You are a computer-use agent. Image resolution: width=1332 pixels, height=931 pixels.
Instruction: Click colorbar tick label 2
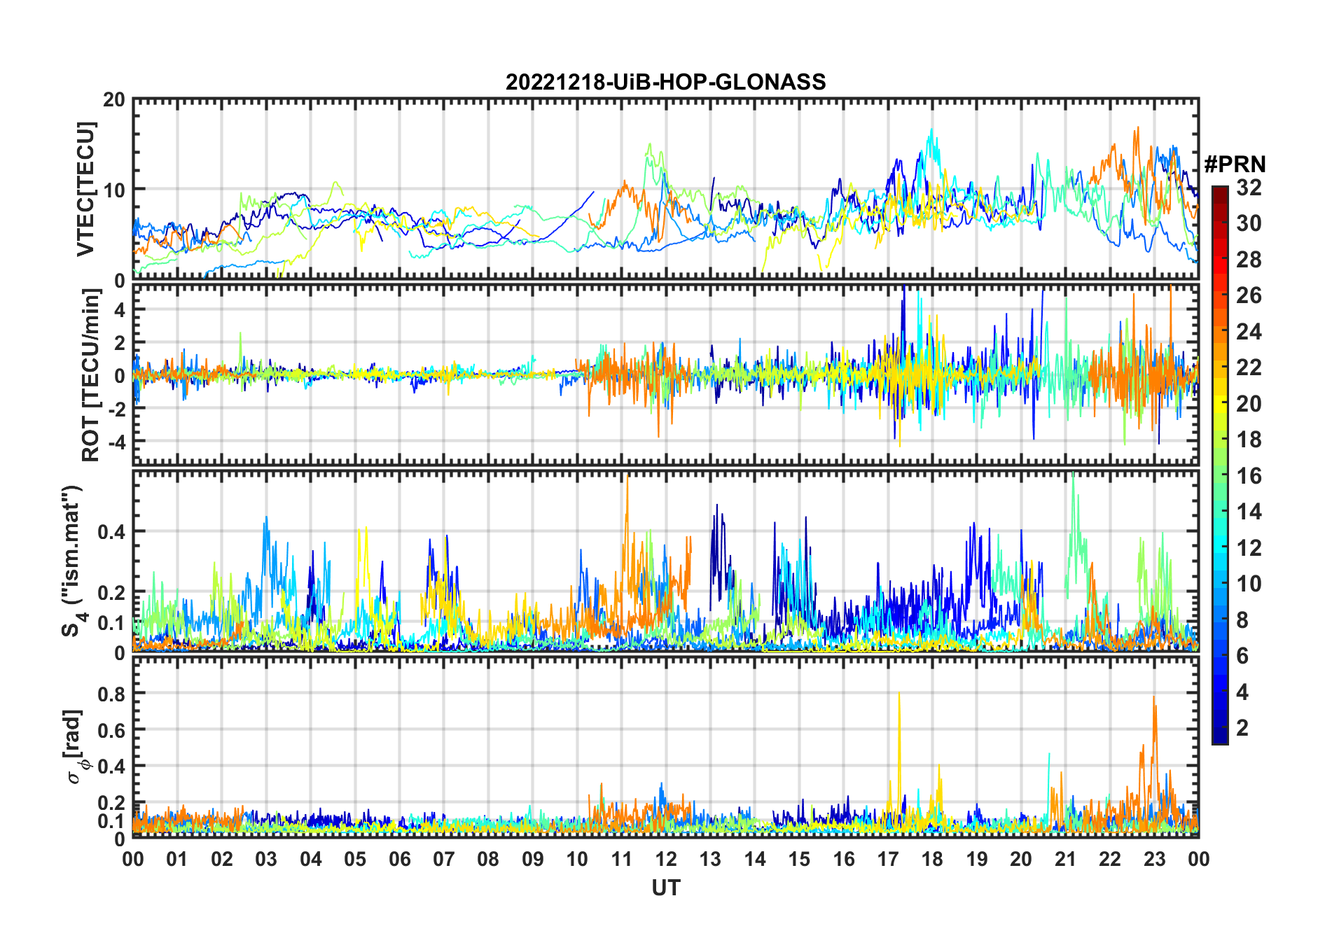point(1242,728)
